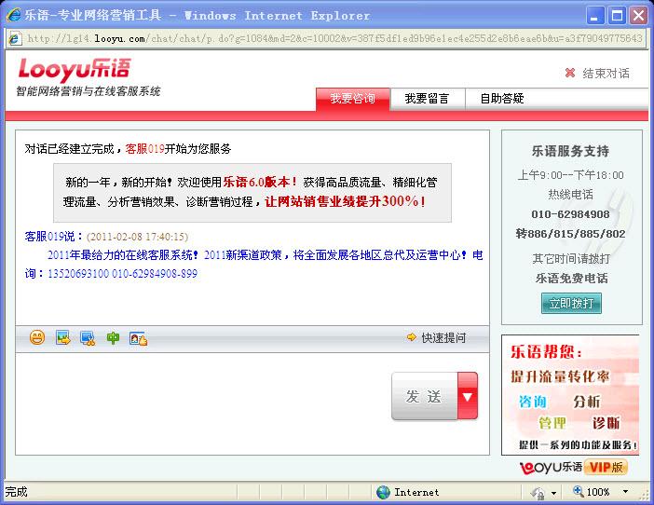Image resolution: width=654 pixels, height=505 pixels.
Task: Switch to the 我要留言 tab
Action: pyautogui.click(x=427, y=99)
